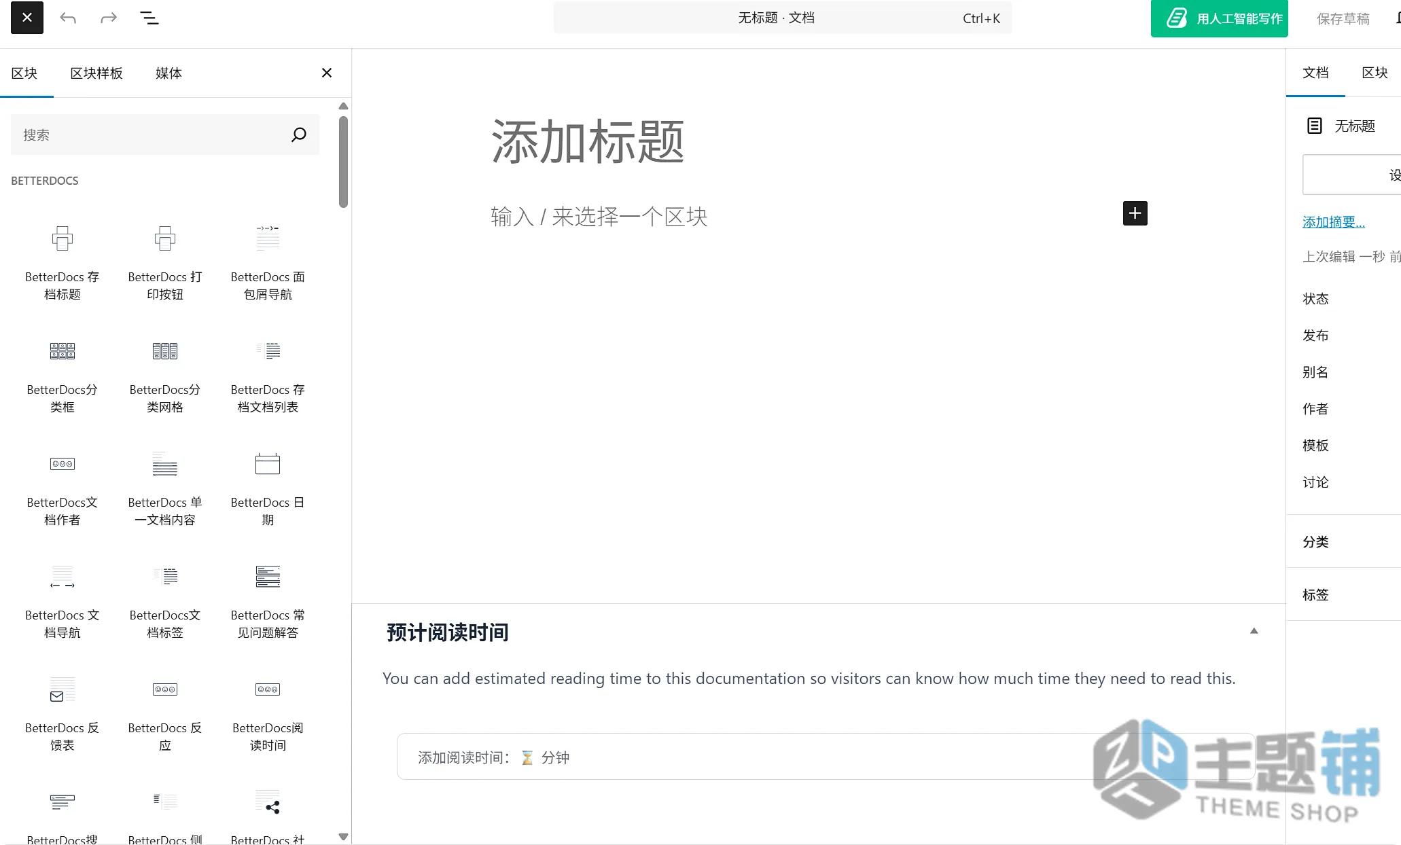This screenshot has width=1401, height=845.
Task: Switch to the 媒体 tab
Action: pos(169,73)
